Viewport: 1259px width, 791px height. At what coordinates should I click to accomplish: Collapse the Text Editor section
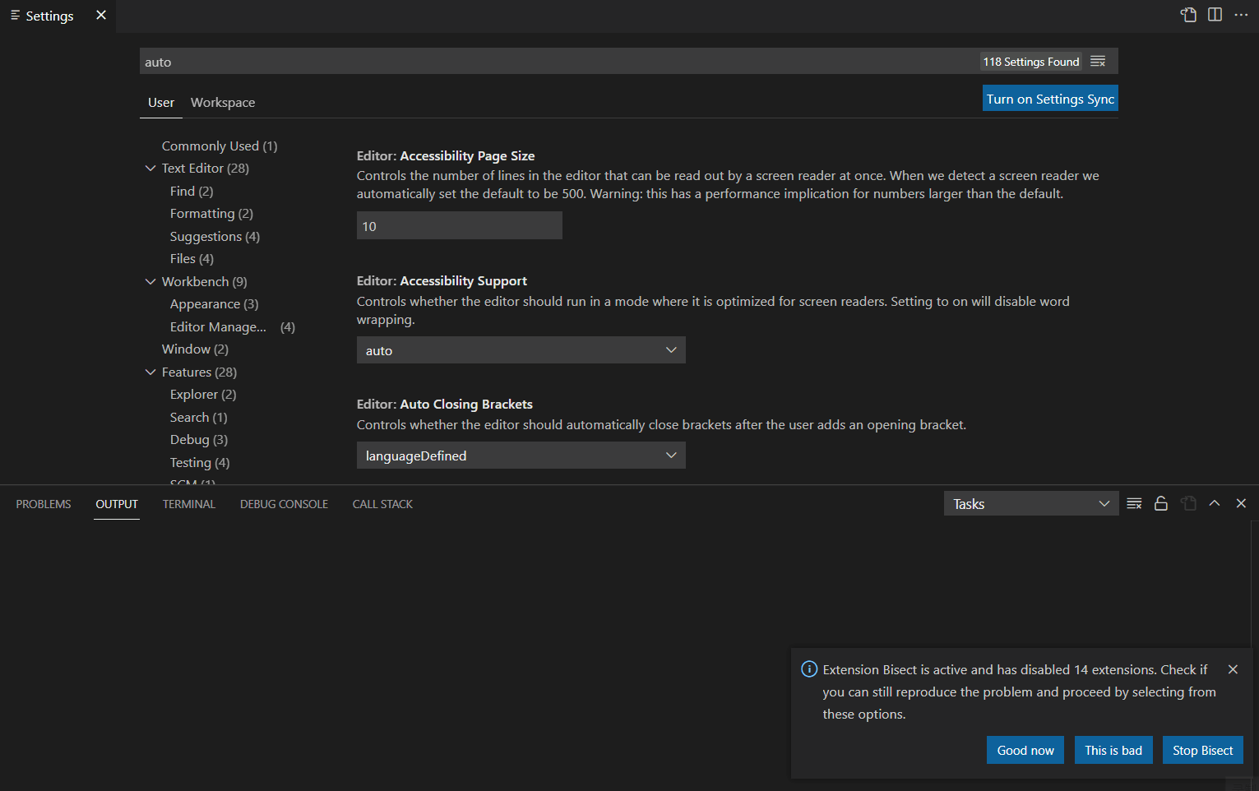150,168
